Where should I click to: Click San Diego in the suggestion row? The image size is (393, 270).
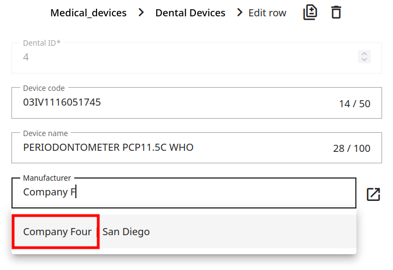(x=126, y=232)
